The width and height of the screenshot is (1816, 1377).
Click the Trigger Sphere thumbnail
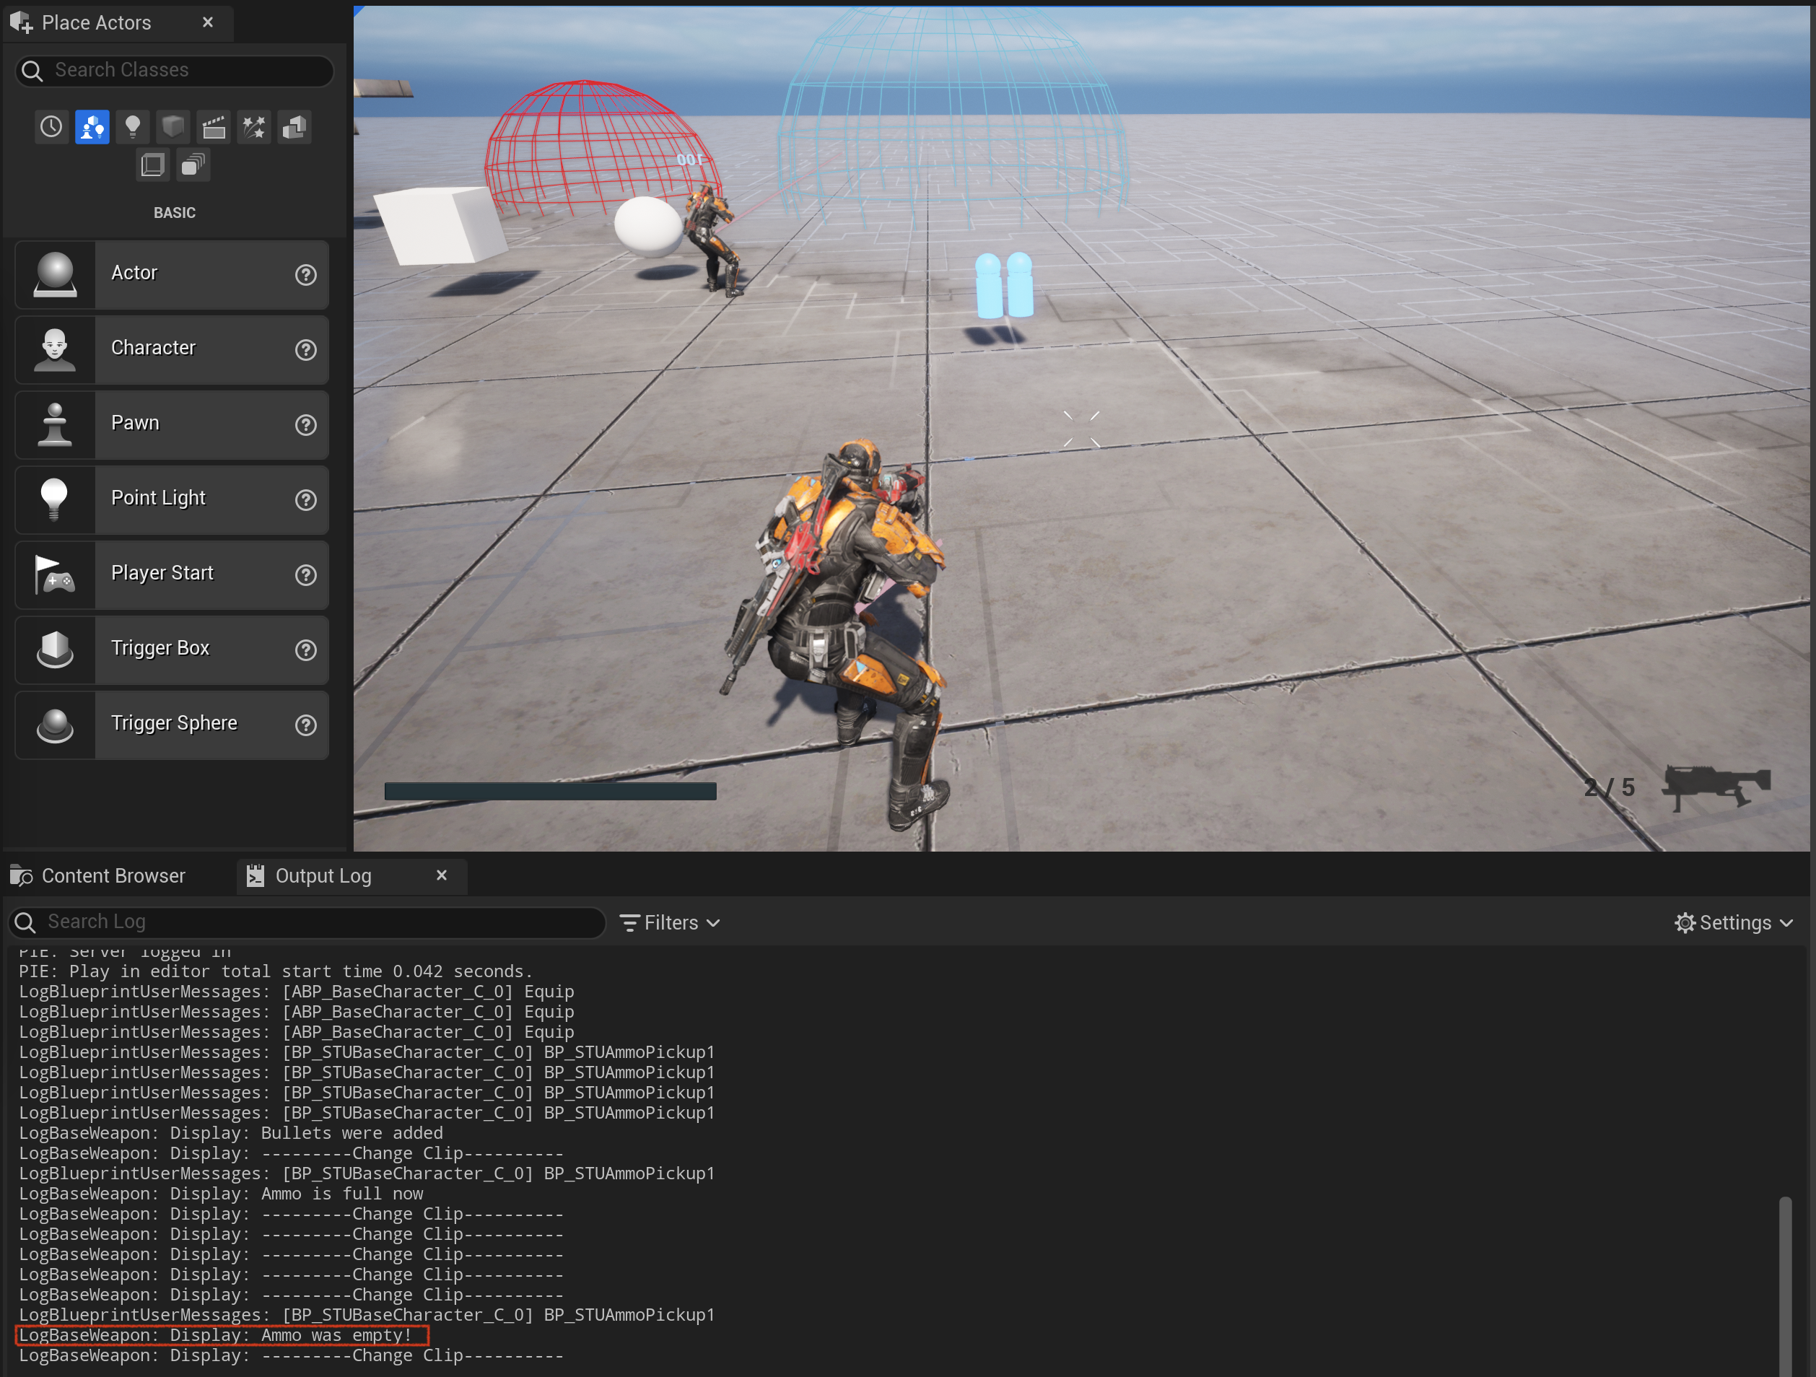tap(55, 725)
